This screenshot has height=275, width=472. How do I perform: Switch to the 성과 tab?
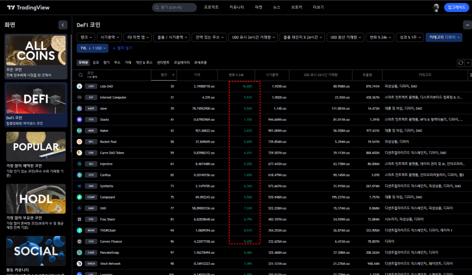[x=96, y=62]
